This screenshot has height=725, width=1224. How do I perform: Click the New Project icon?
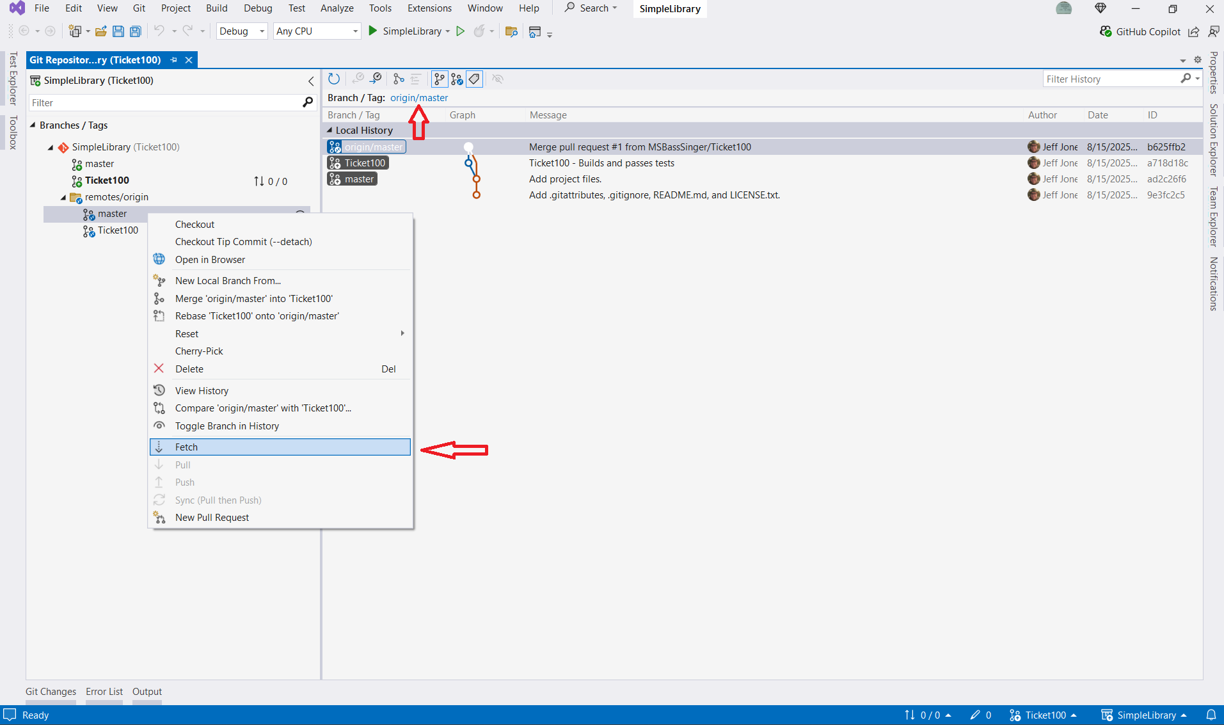[75, 31]
